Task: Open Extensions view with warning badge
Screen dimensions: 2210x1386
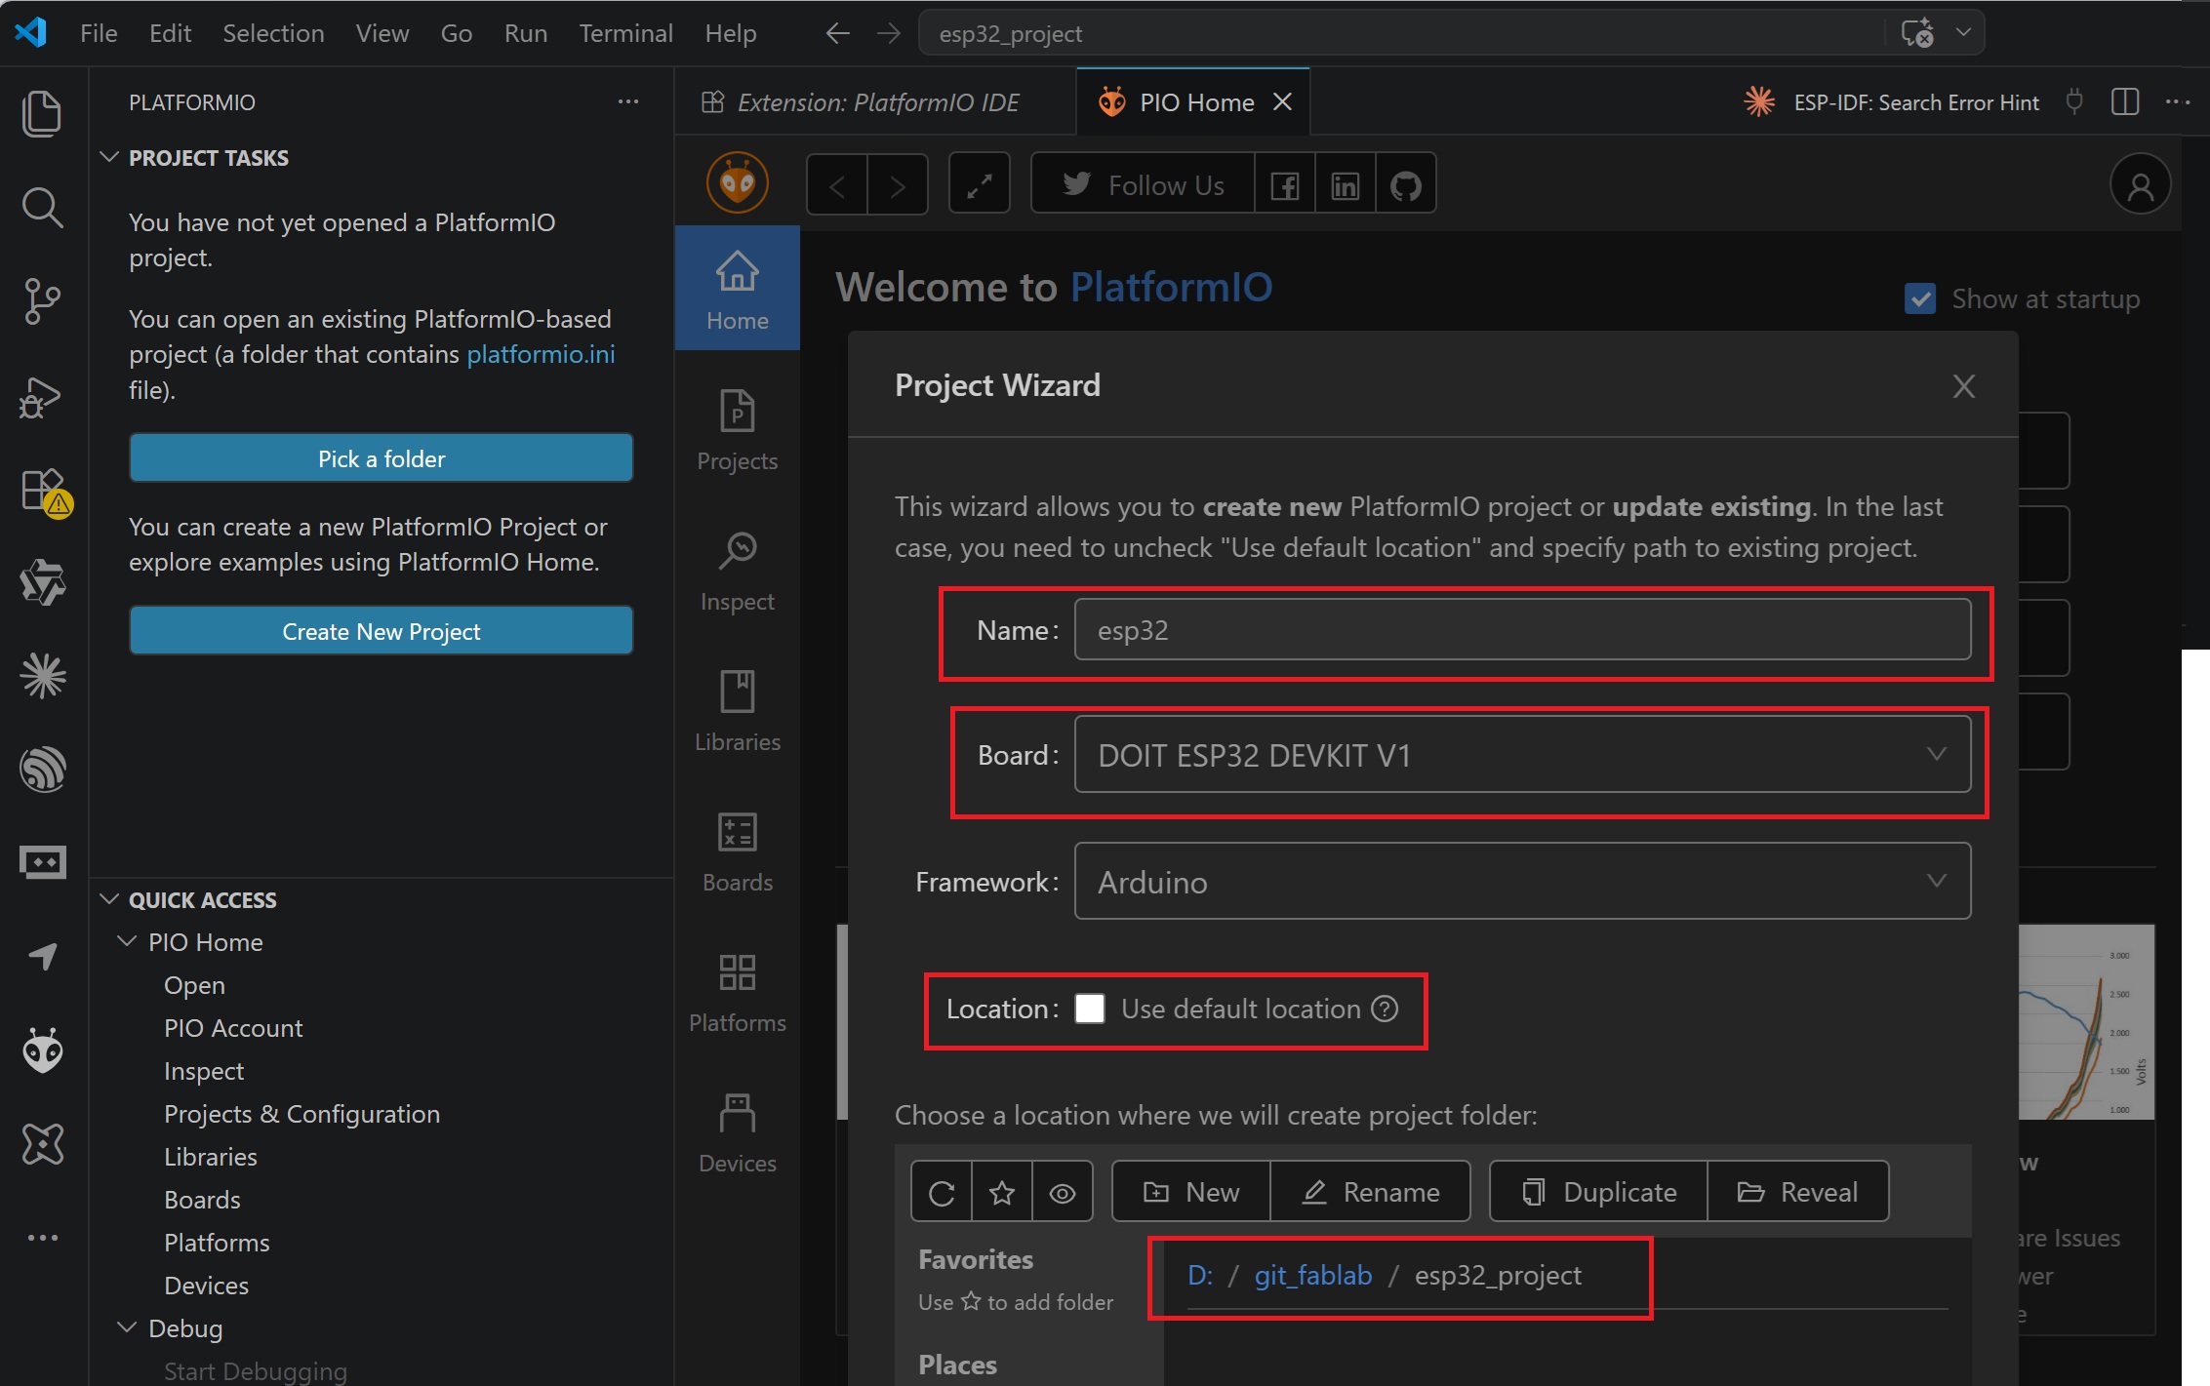Action: tap(42, 490)
